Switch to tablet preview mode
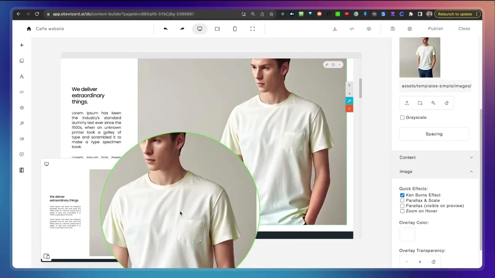This screenshot has height=278, width=495. 217,29
